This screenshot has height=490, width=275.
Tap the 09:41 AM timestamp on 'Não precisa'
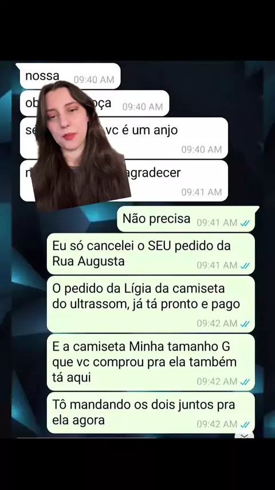click(217, 223)
